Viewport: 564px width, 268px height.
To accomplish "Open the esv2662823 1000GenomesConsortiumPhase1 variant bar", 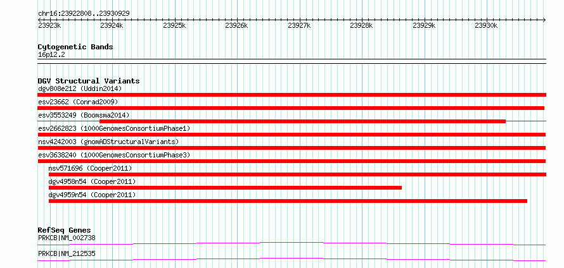I will [292, 135].
